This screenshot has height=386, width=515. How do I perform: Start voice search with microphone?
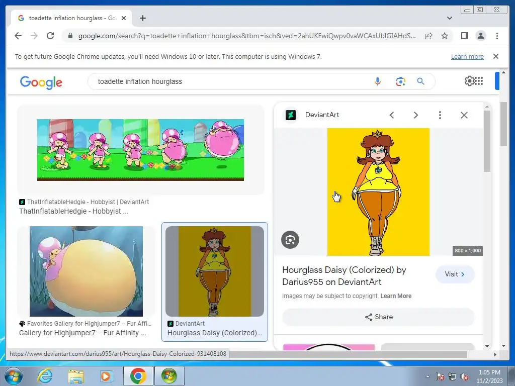pyautogui.click(x=378, y=81)
